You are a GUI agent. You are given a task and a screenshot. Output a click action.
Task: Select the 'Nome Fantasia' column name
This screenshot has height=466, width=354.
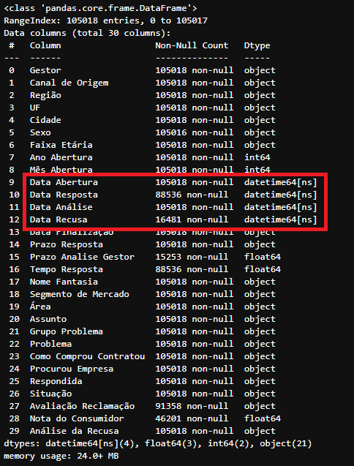64,282
